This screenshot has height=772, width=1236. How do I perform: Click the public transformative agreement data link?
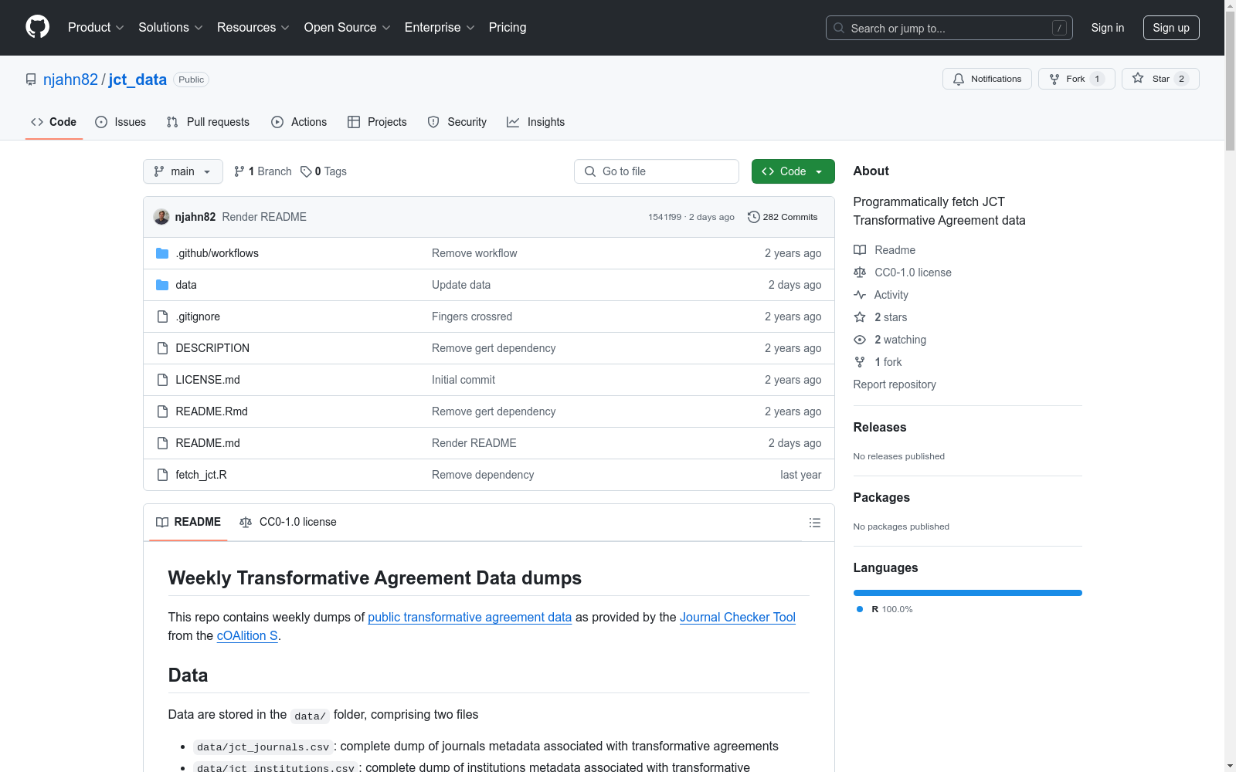click(470, 617)
